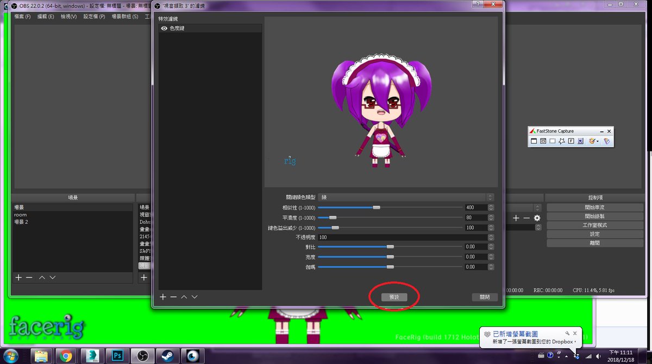Close the Dropbox notification balloon

click(575, 333)
